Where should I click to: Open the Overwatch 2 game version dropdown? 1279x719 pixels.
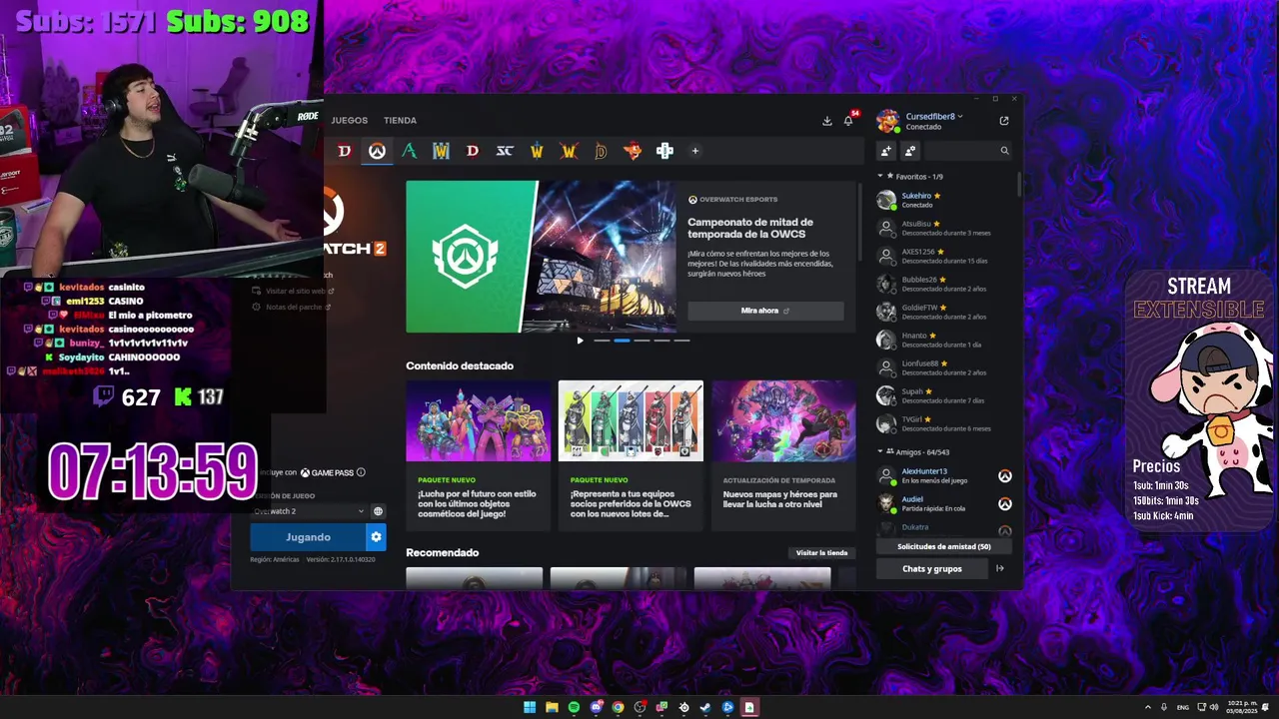coord(309,511)
